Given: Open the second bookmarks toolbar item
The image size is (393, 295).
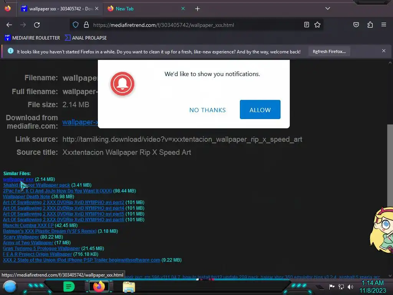Looking at the screenshot, I should [x=86, y=38].
